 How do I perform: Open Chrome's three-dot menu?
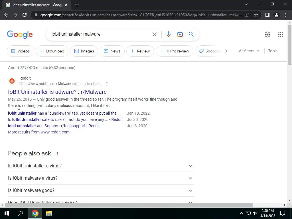coord(286,15)
